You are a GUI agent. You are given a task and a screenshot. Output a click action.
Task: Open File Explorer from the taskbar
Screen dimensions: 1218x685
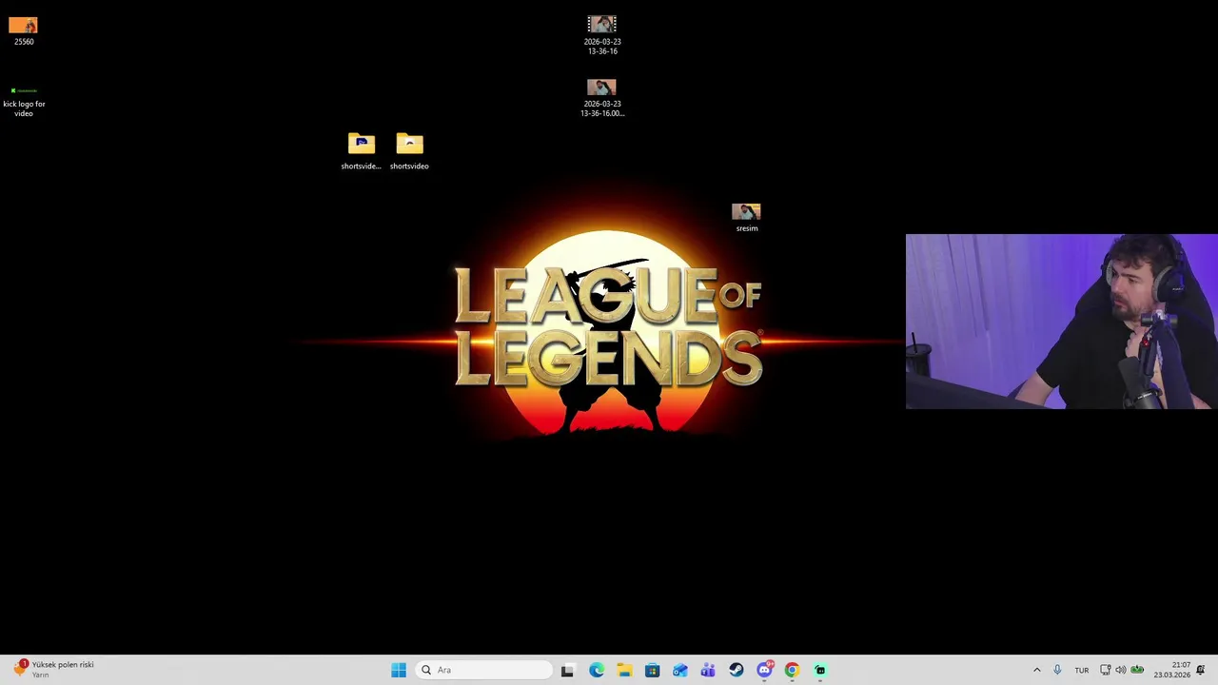[x=624, y=670]
